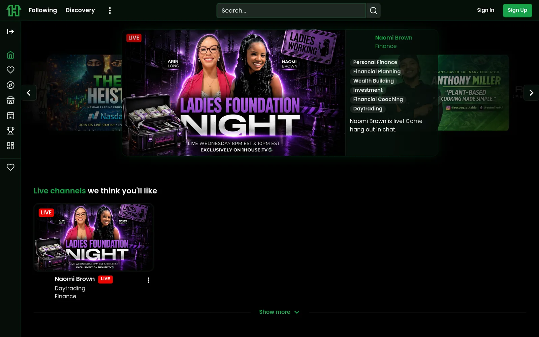
Task: Open the calendar schedule icon
Action: pyautogui.click(x=10, y=115)
